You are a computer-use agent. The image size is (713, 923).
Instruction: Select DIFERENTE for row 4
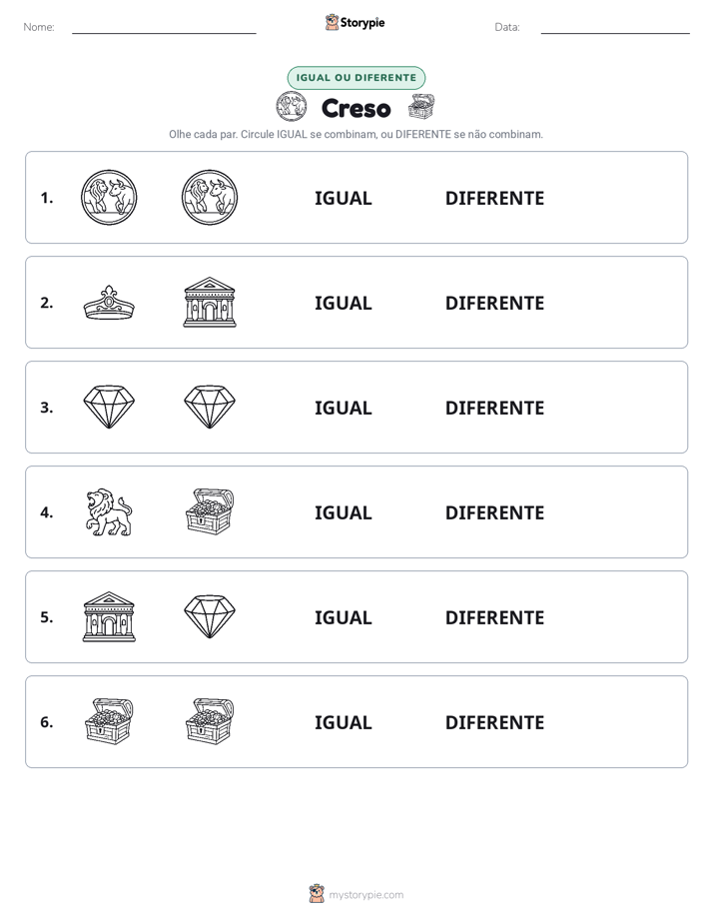(494, 512)
